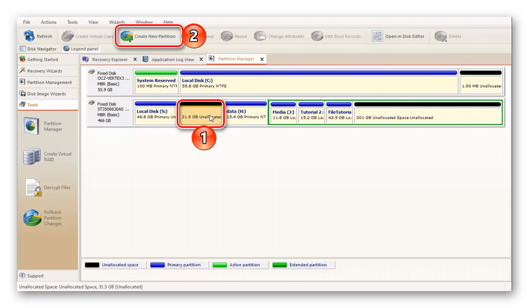The image size is (529, 308).
Task: Select the System Reserved partition
Action: tap(156, 81)
